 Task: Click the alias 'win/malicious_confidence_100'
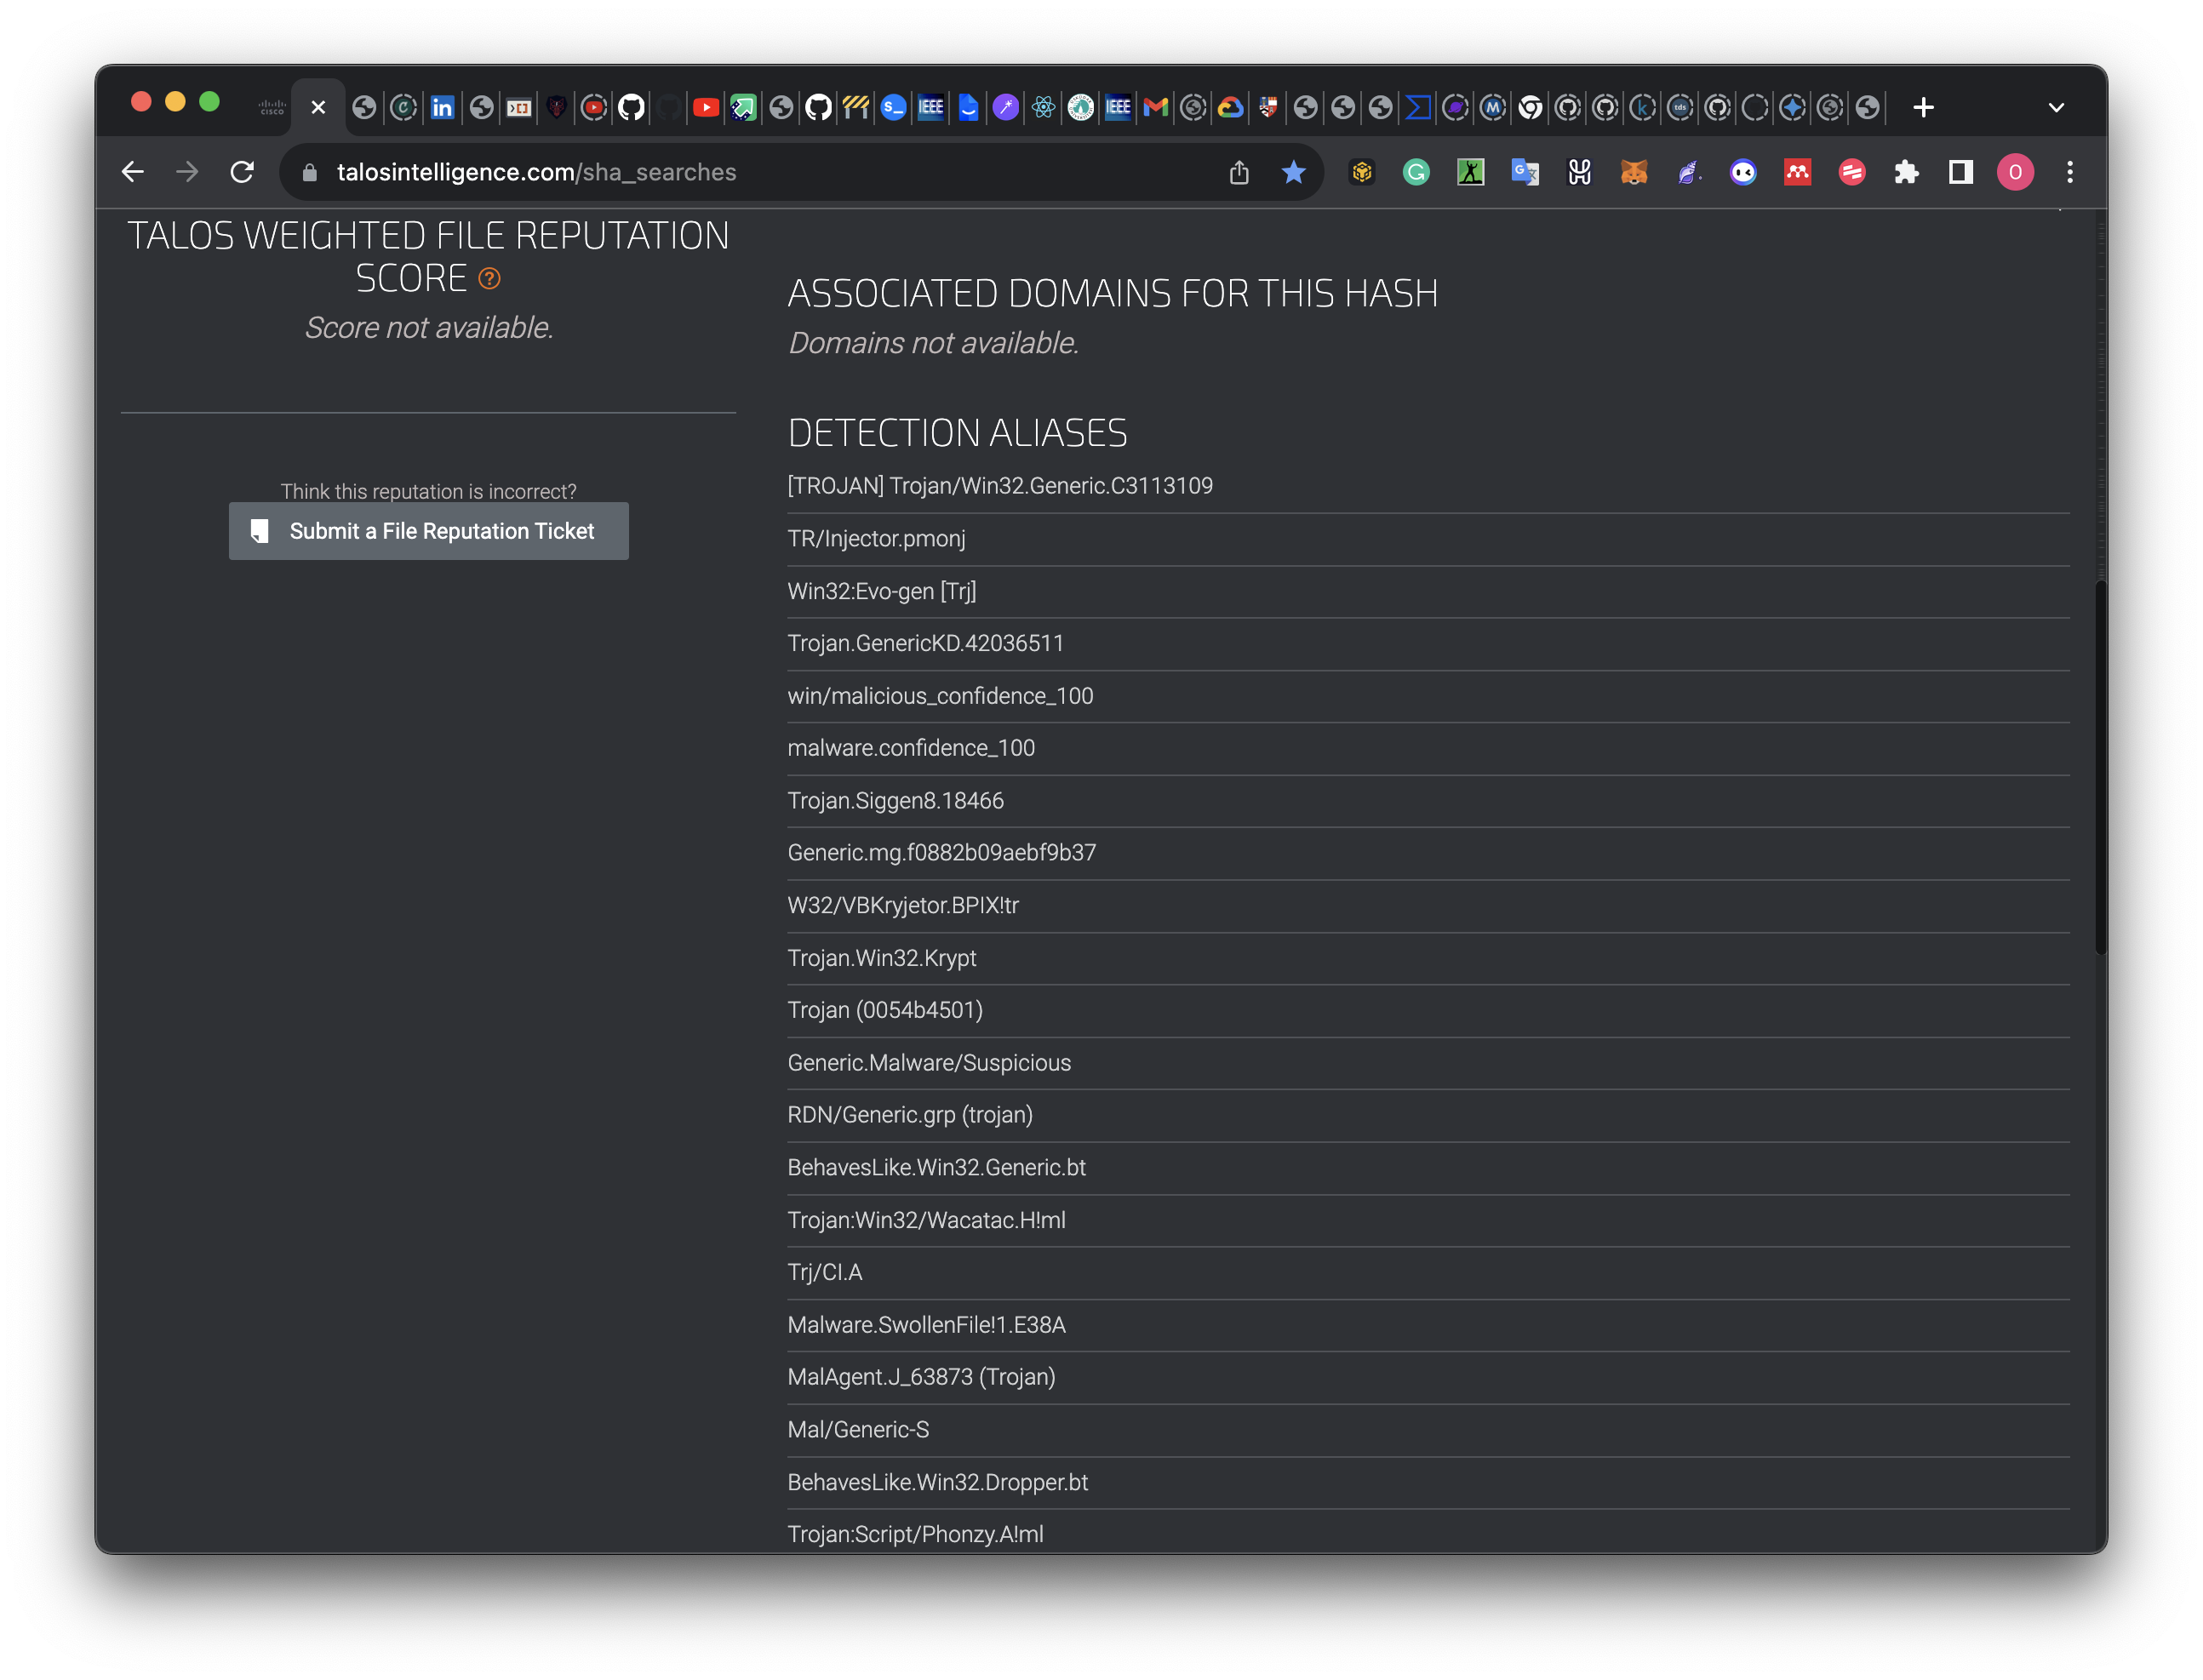[940, 696]
